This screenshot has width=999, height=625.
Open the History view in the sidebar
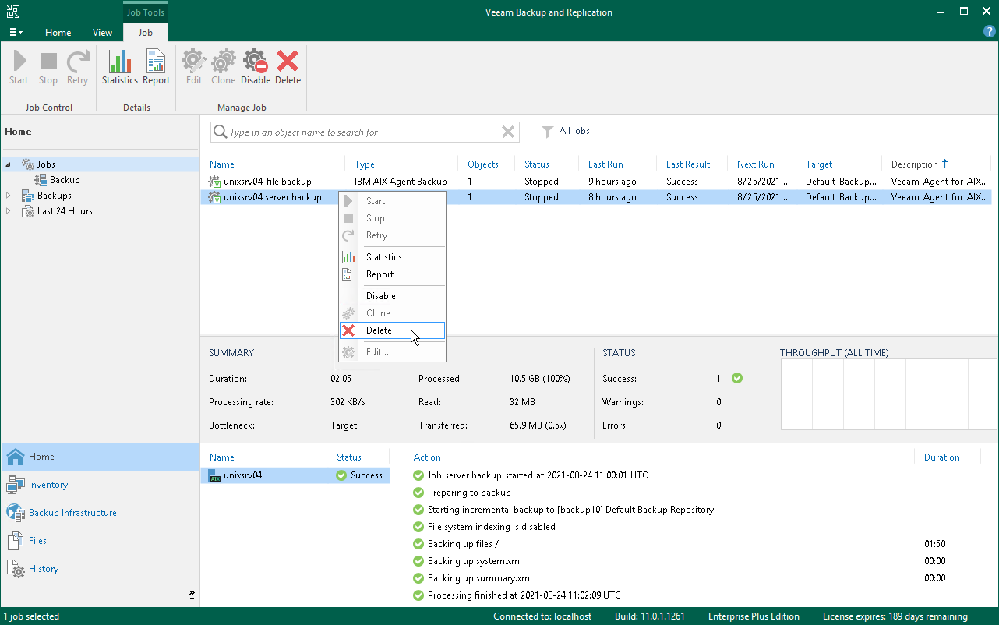(x=43, y=569)
